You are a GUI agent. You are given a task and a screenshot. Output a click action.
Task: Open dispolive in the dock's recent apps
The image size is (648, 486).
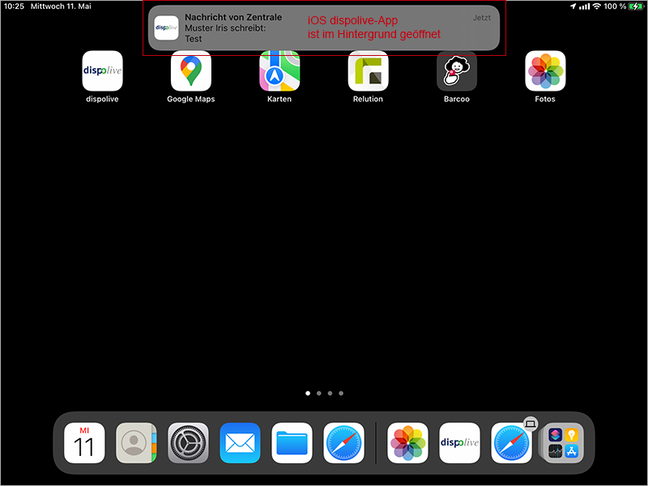pos(459,442)
